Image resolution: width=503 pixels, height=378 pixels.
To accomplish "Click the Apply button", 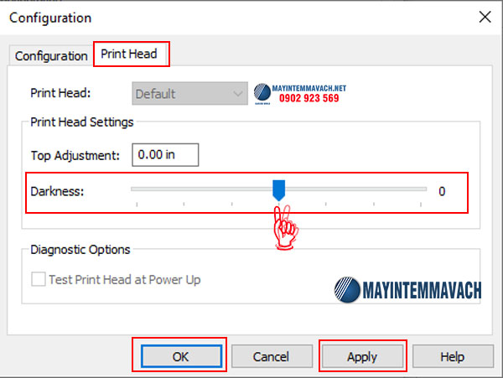I will coord(362,356).
